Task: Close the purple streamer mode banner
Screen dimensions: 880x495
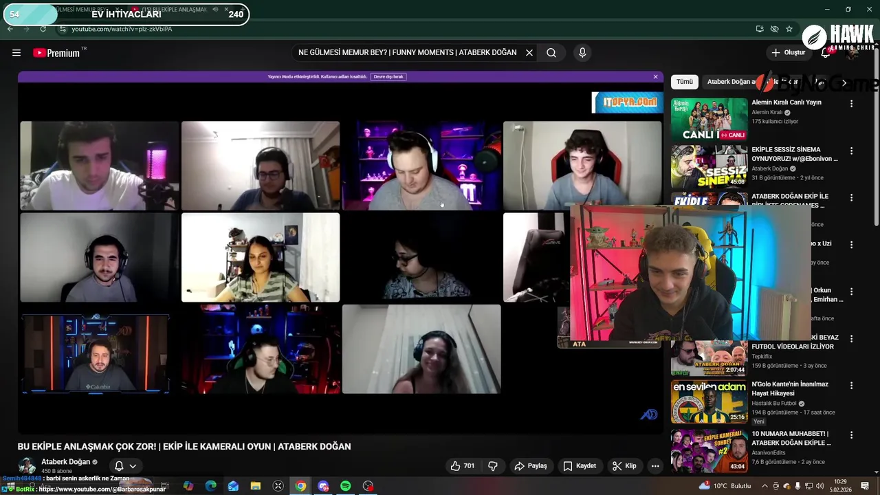Action: tap(655, 77)
